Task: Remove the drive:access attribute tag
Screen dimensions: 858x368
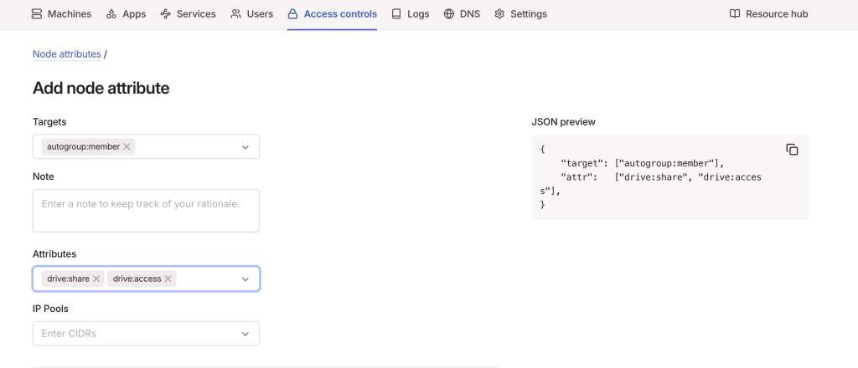Action: click(168, 279)
